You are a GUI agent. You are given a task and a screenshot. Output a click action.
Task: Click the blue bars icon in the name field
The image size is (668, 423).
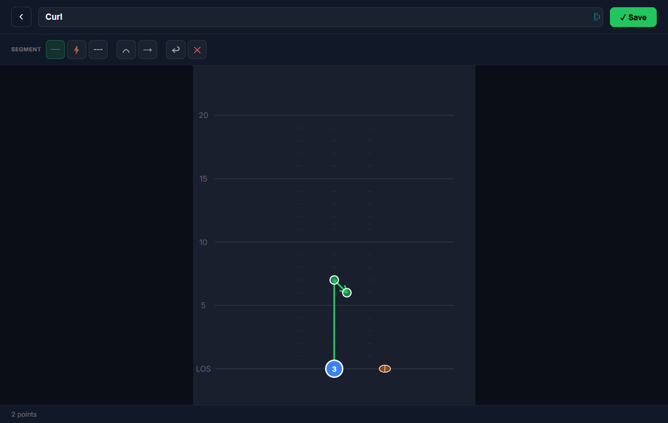597,17
